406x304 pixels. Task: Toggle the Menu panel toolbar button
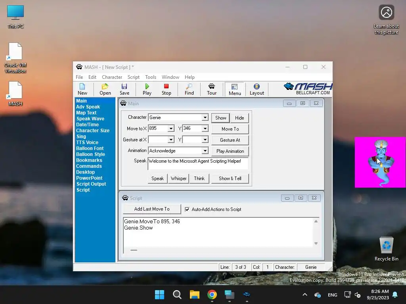point(235,89)
